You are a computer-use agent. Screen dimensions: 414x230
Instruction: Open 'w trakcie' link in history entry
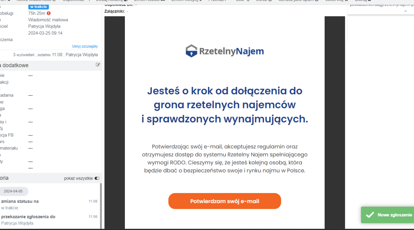click(10, 208)
